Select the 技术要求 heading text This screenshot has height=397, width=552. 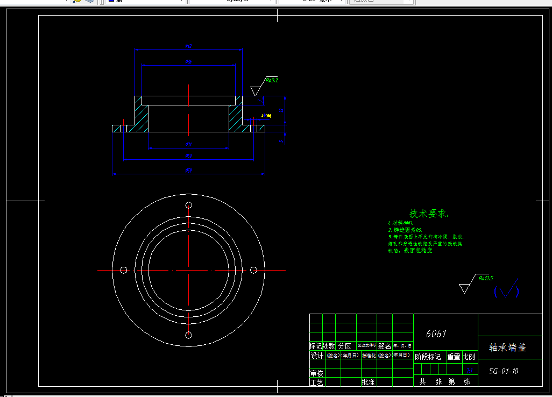coord(429,213)
